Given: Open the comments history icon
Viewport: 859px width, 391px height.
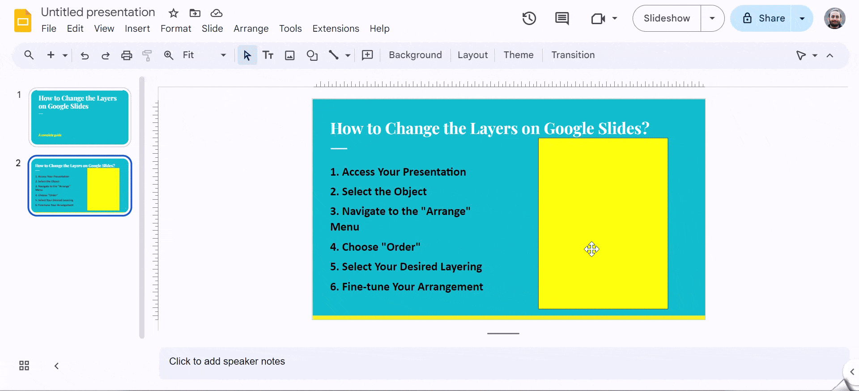Looking at the screenshot, I should [561, 18].
